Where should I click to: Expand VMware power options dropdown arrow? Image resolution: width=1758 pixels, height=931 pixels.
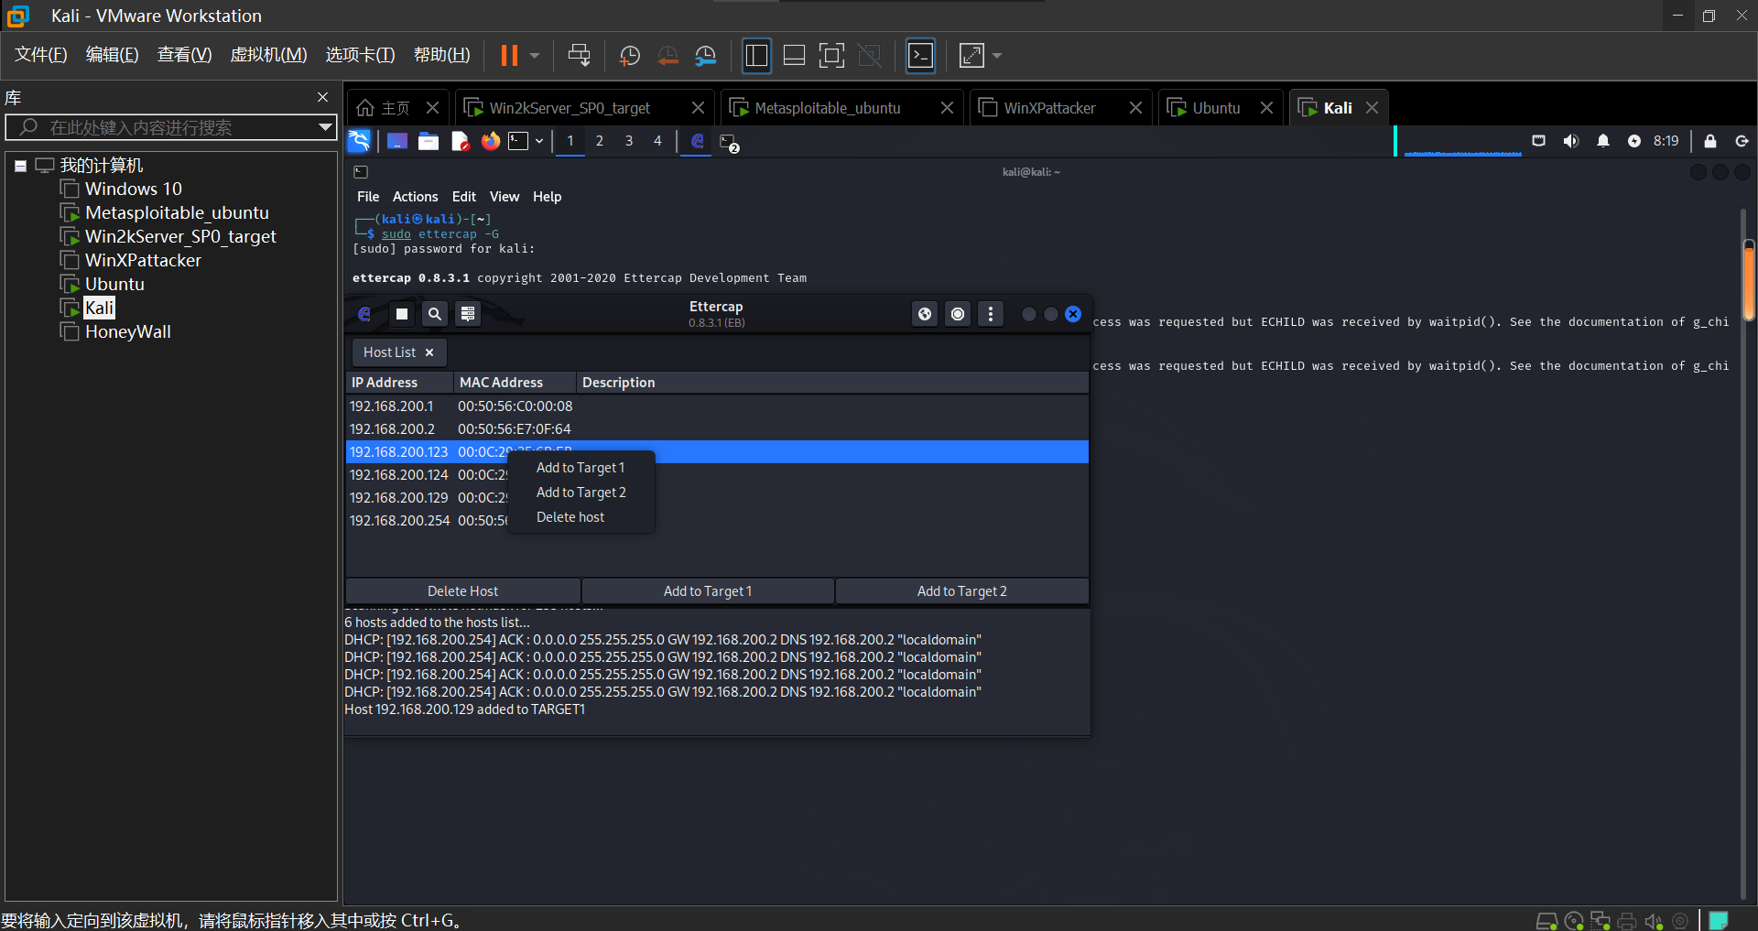(535, 56)
